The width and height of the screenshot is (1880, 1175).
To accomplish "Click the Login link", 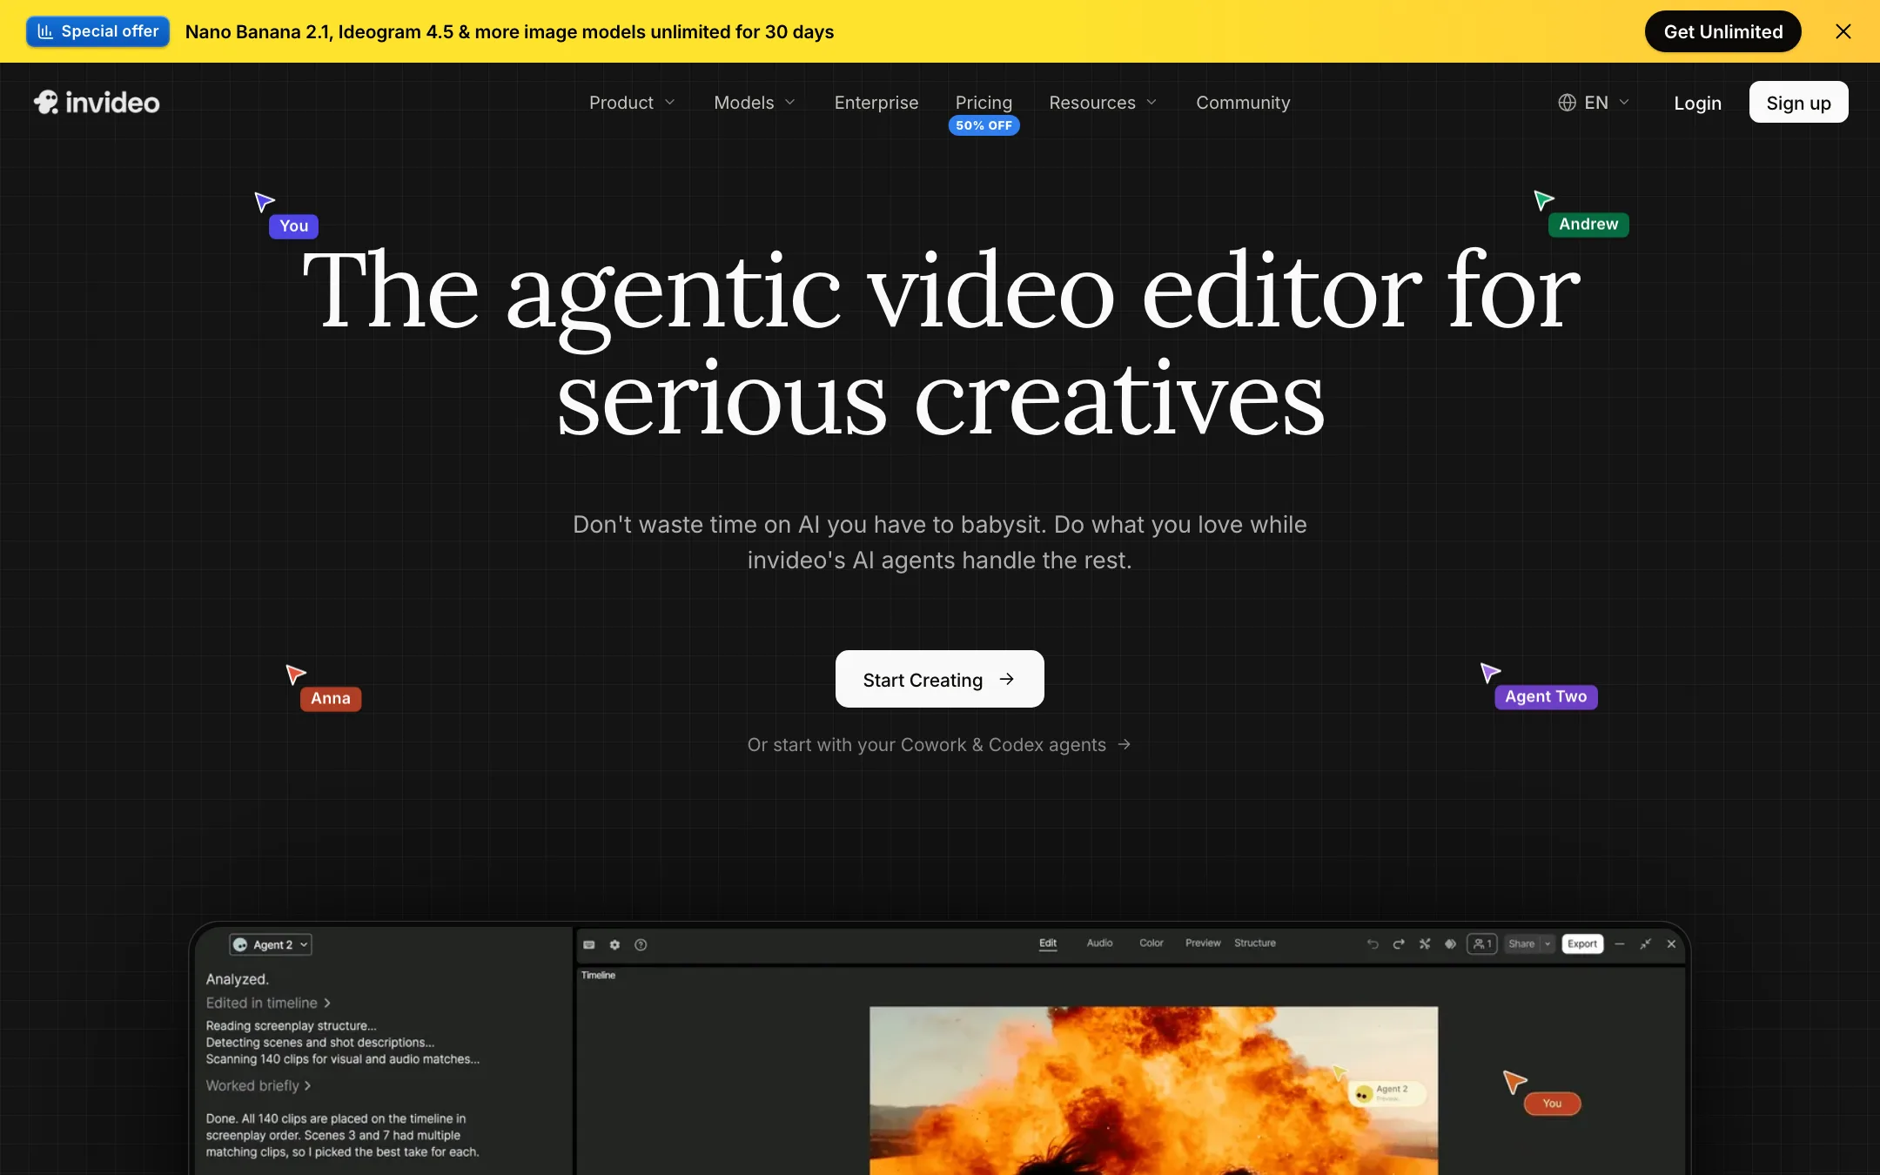I will (x=1697, y=103).
